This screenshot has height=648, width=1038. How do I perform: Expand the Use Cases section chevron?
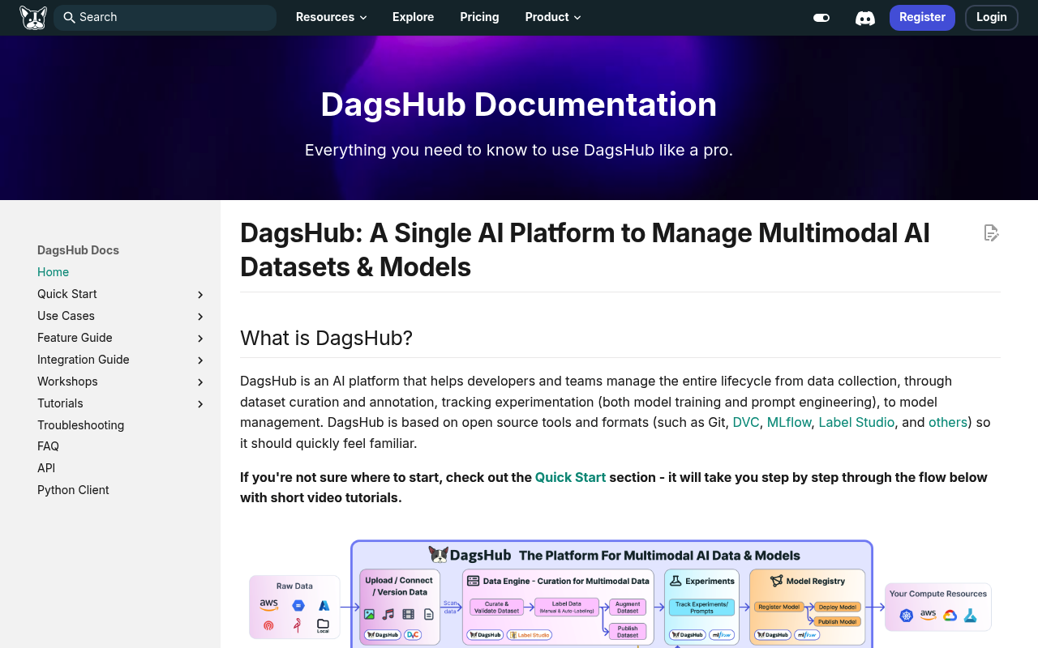[200, 317]
